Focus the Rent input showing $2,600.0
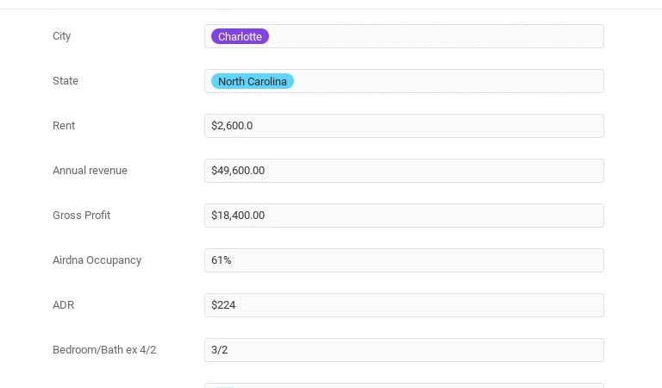Viewport: 662px width, 388px height. (403, 126)
